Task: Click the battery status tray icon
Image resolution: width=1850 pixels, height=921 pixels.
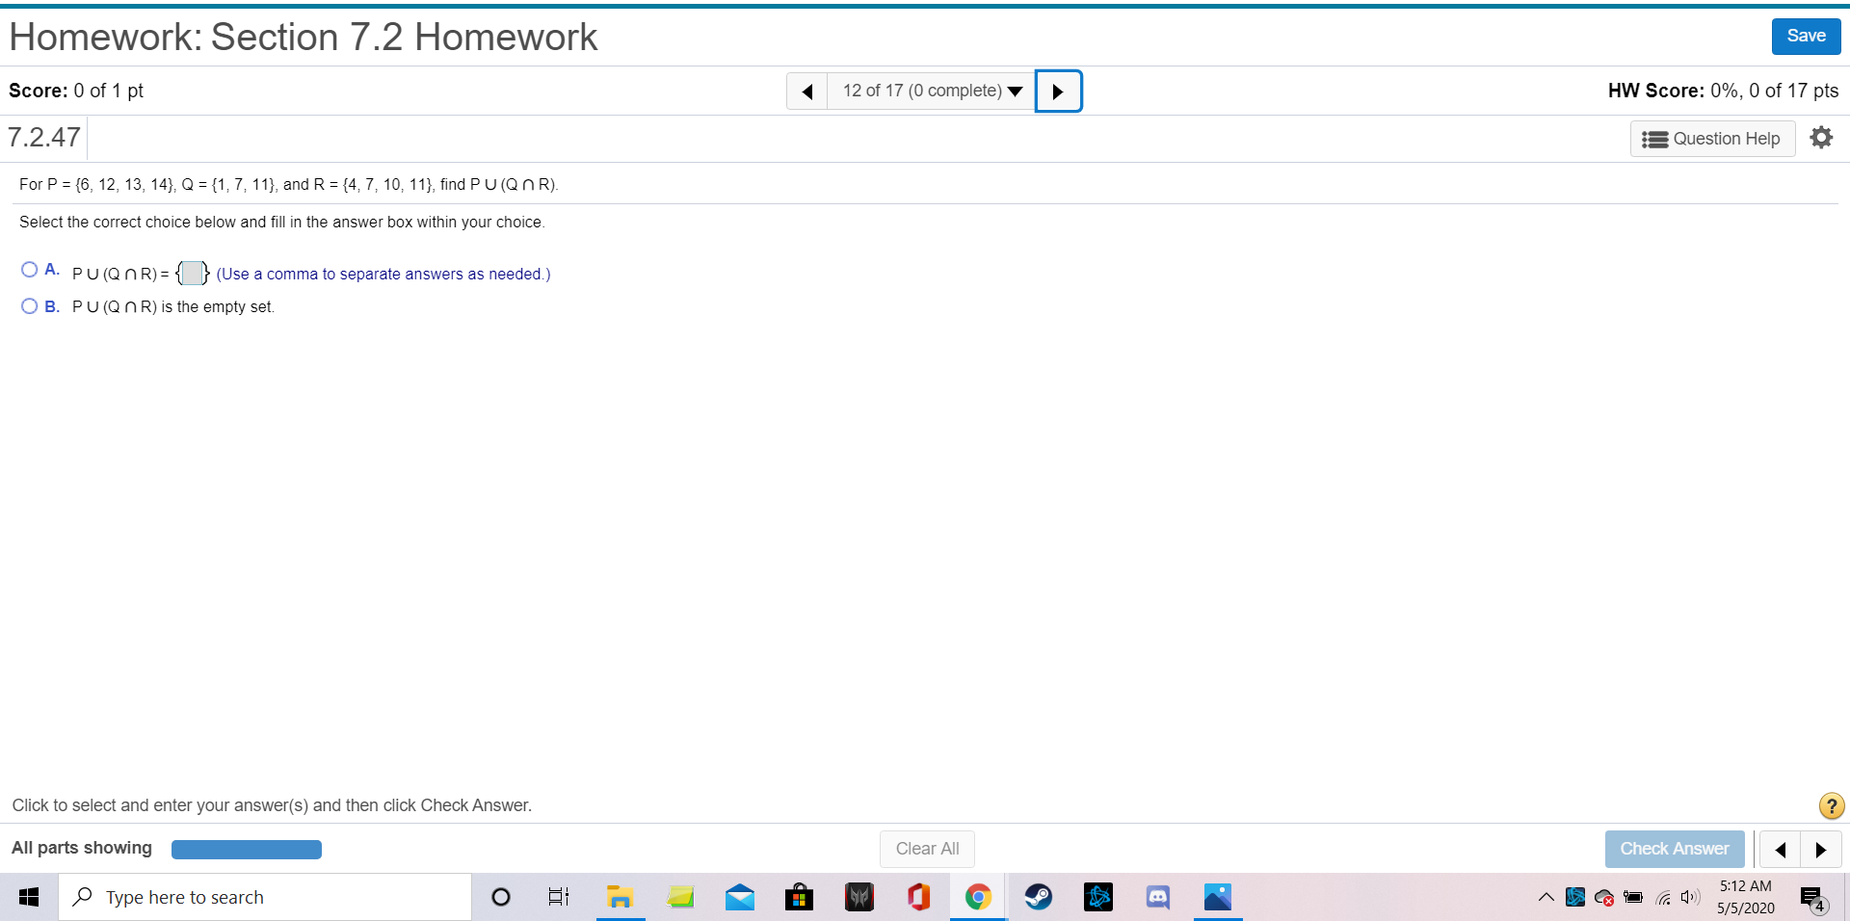Action: [1633, 897]
